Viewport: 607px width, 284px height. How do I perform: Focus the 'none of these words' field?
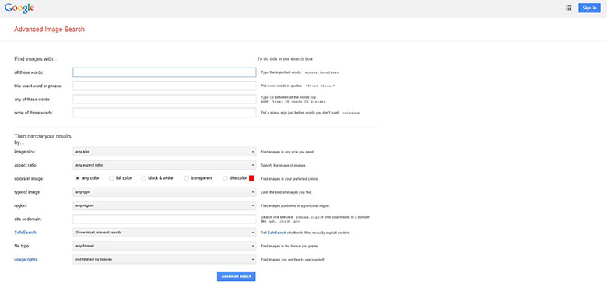(164, 113)
